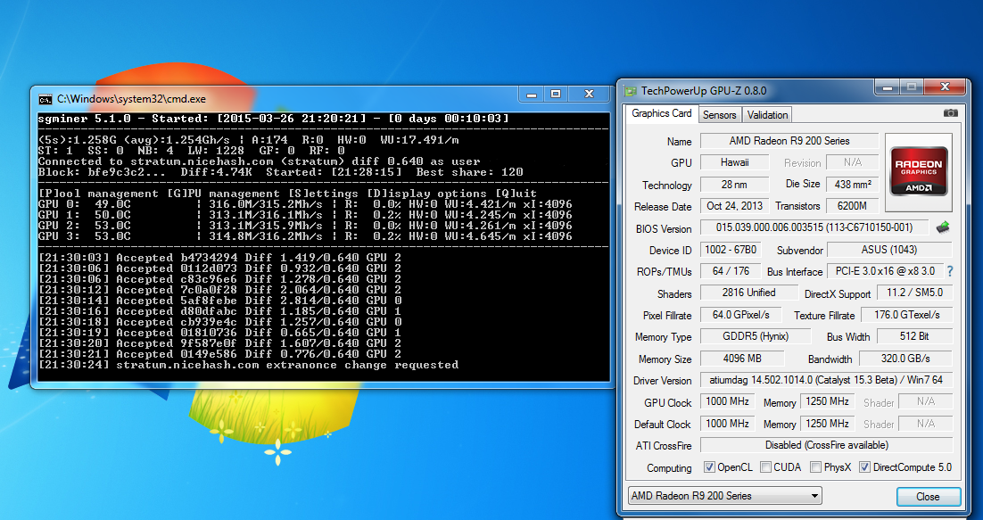Click the Transistors field 6200M
Image resolution: width=983 pixels, height=520 pixels.
853,205
